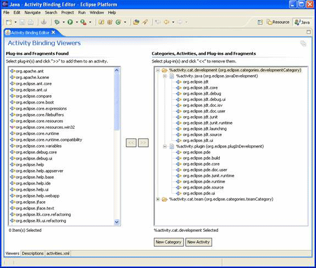Click the folder icon of %activity.cat.team
Viewport: 316px width, 268px height.
[165, 199]
